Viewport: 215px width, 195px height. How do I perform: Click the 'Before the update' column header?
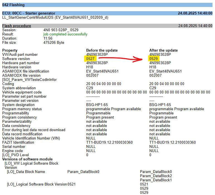(x=102, y=50)
